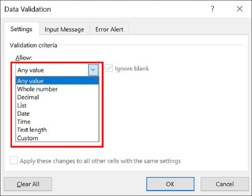Select Time from the Allow list
This screenshot has width=252, height=196.
(x=24, y=122)
